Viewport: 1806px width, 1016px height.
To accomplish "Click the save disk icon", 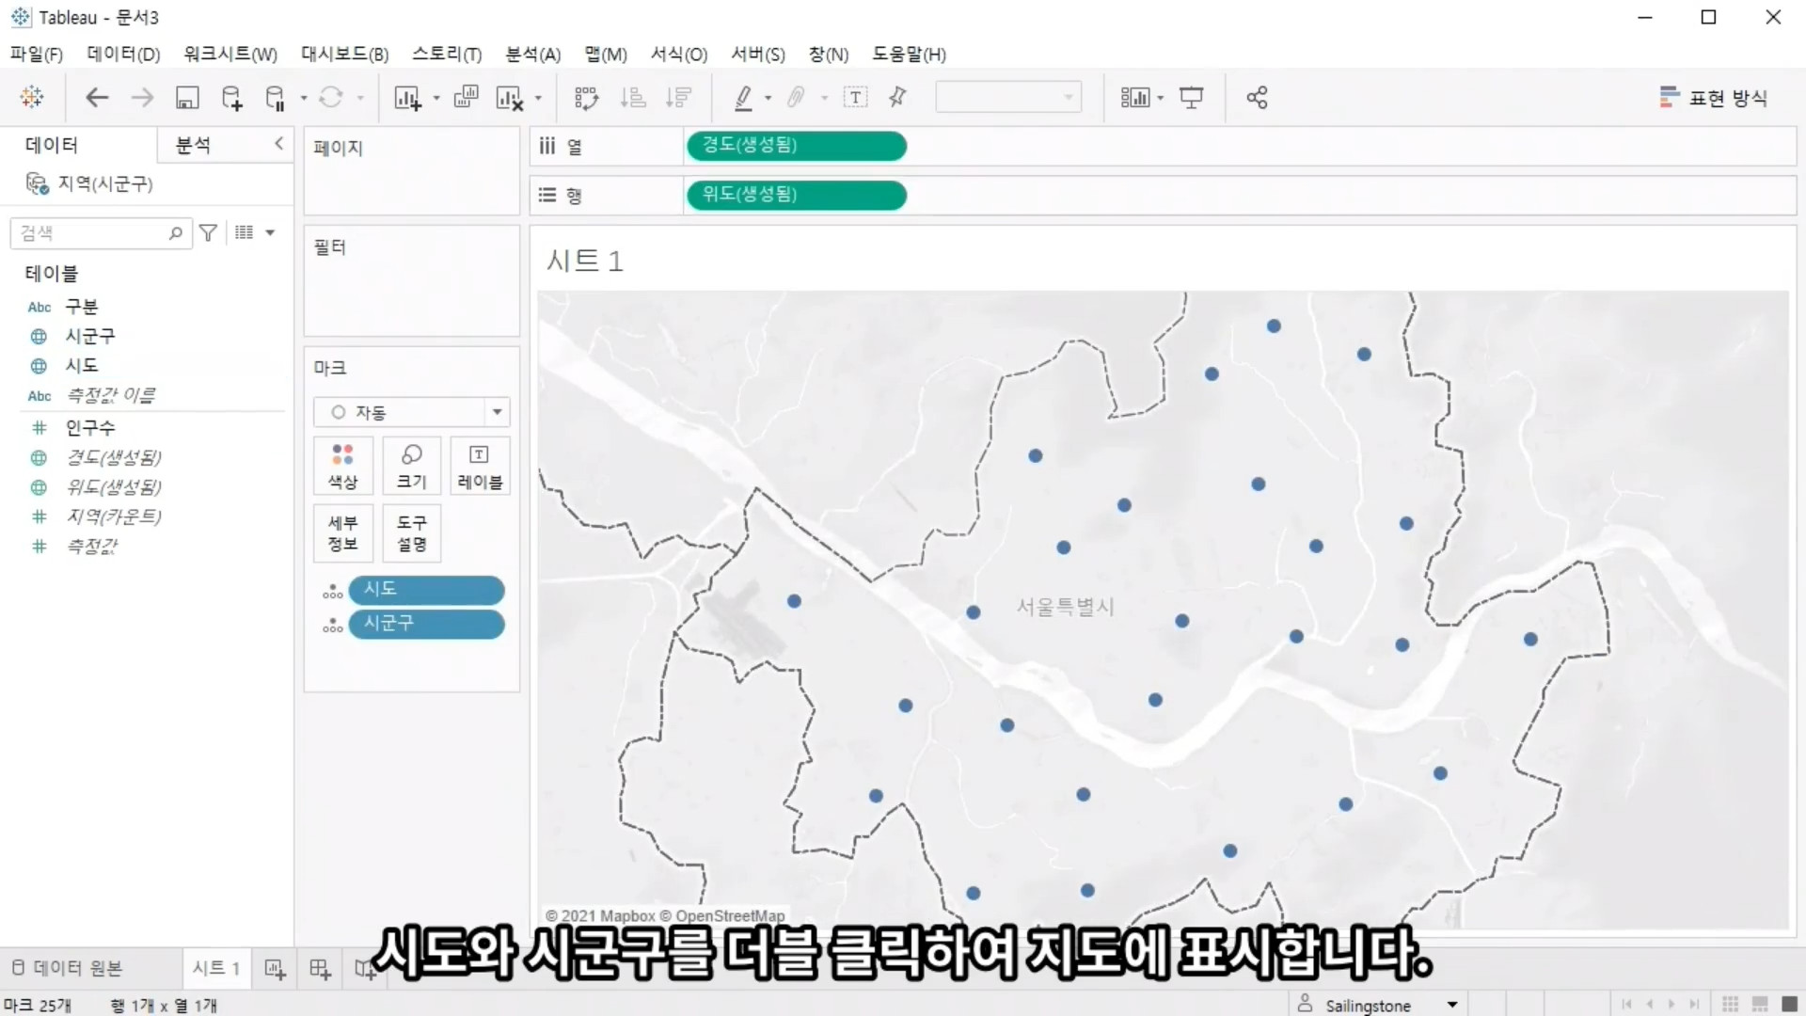I will click(x=187, y=98).
